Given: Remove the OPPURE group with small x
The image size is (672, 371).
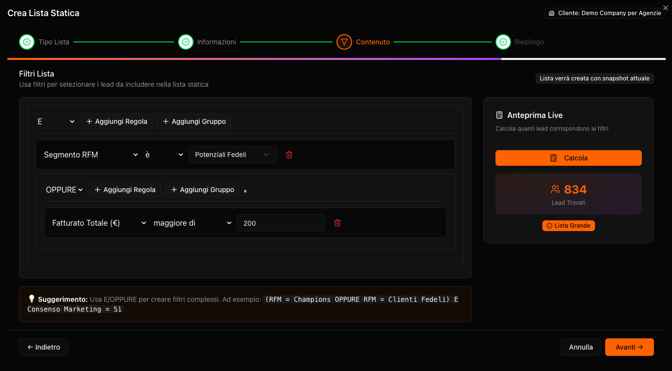Looking at the screenshot, I should pyautogui.click(x=245, y=191).
